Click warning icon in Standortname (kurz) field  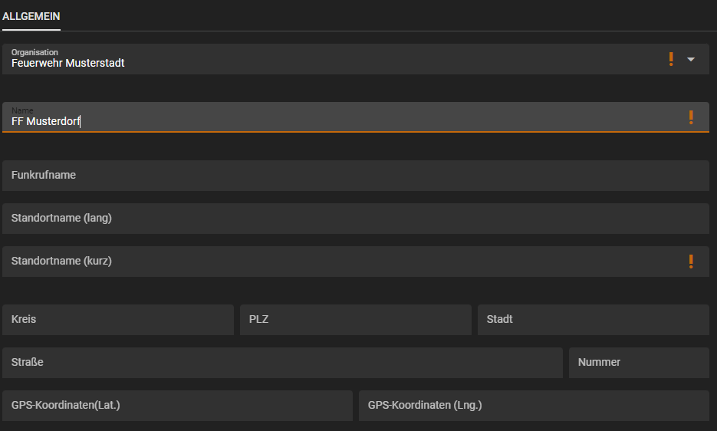[691, 262]
